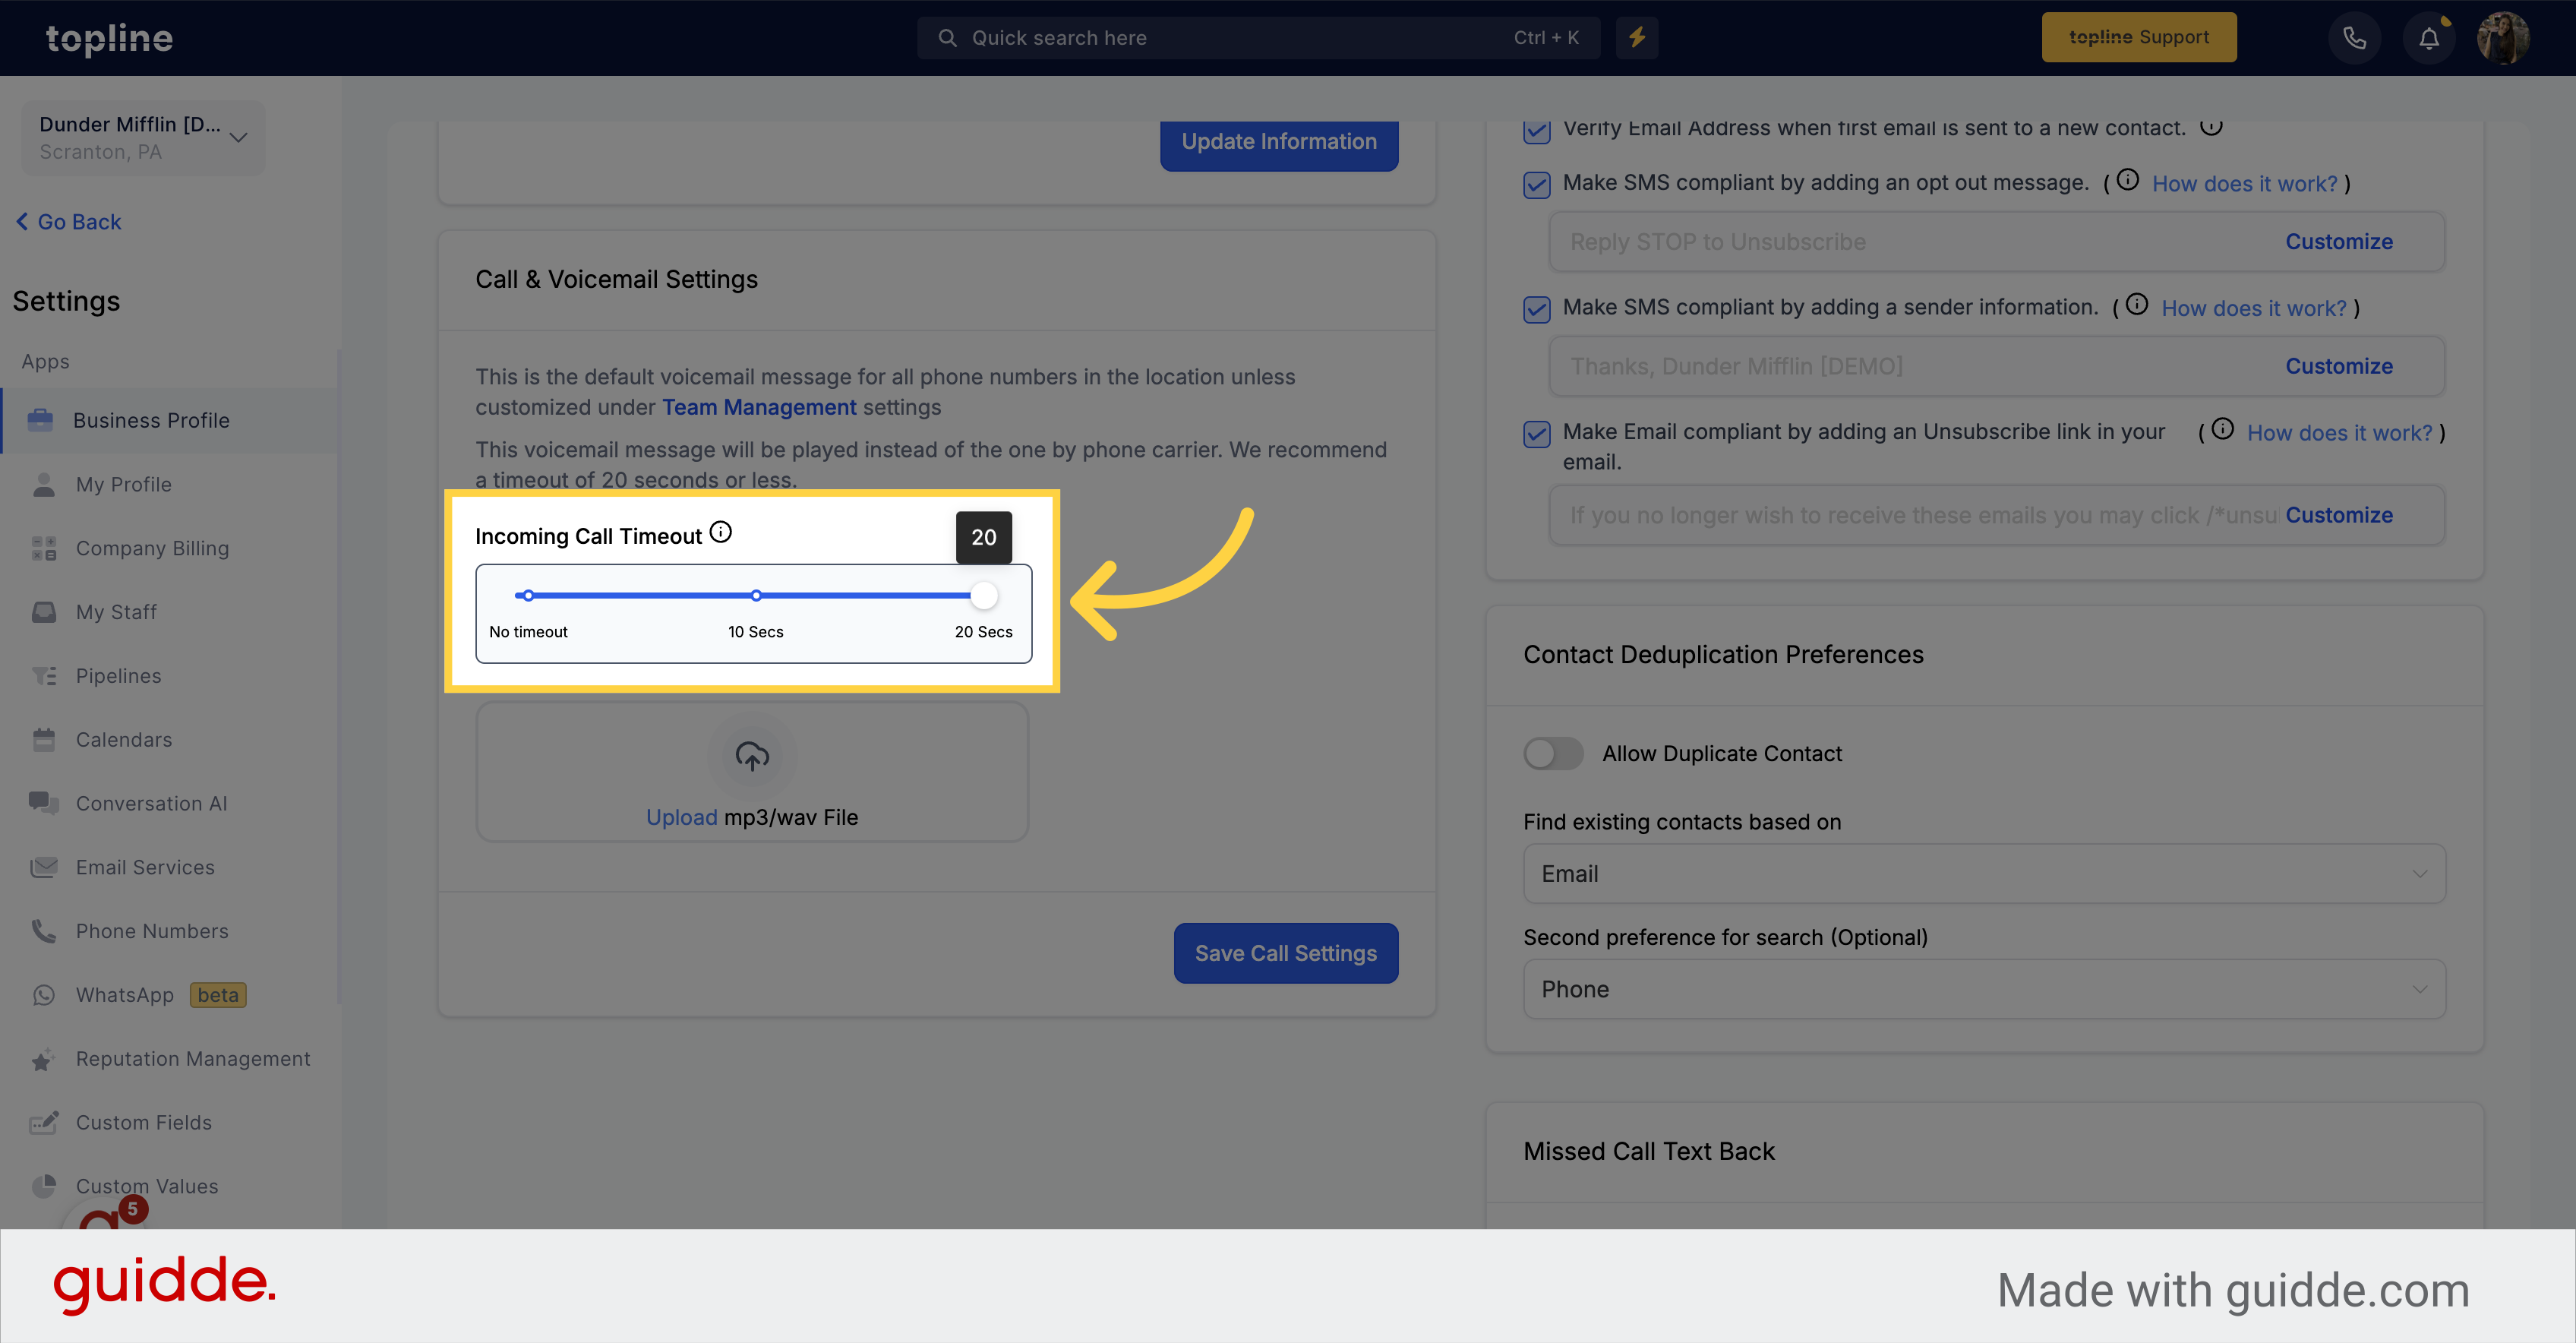Open the user avatar menu
The image size is (2576, 1343).
click(x=2503, y=38)
